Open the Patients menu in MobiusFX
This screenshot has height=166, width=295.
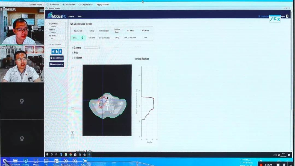[71, 16]
